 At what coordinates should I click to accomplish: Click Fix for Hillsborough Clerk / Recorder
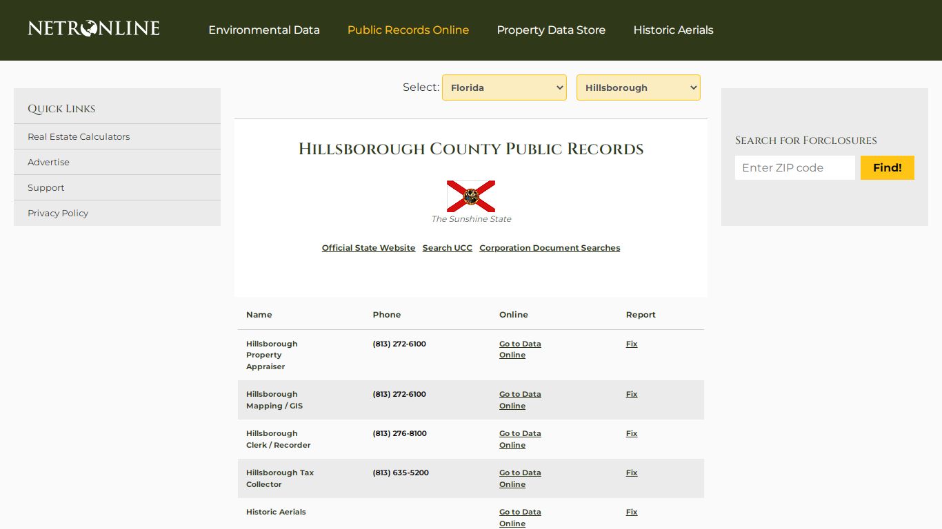pyautogui.click(x=632, y=433)
